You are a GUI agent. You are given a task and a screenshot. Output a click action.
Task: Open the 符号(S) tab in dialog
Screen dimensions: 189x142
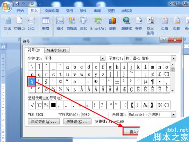pyautogui.click(x=34, y=50)
